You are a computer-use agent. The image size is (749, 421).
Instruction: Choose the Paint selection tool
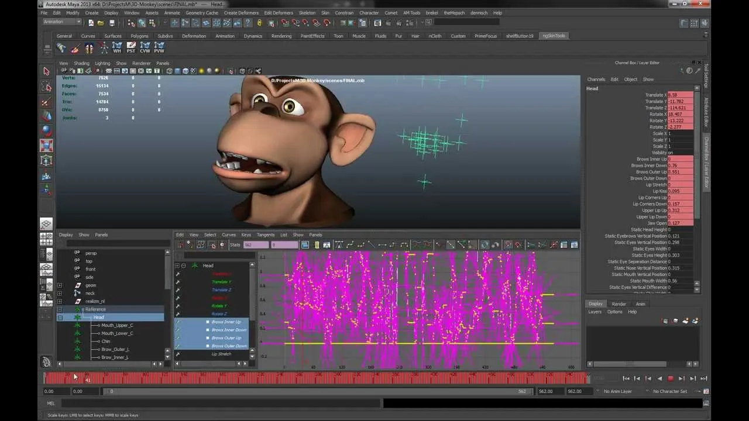coord(46,102)
